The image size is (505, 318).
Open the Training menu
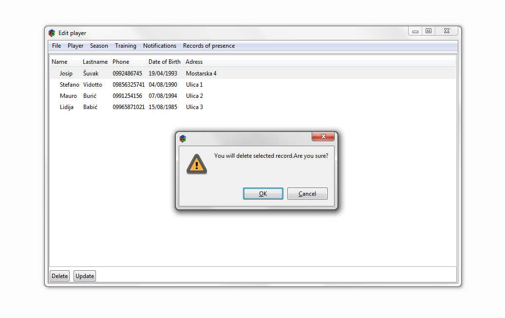coord(125,46)
